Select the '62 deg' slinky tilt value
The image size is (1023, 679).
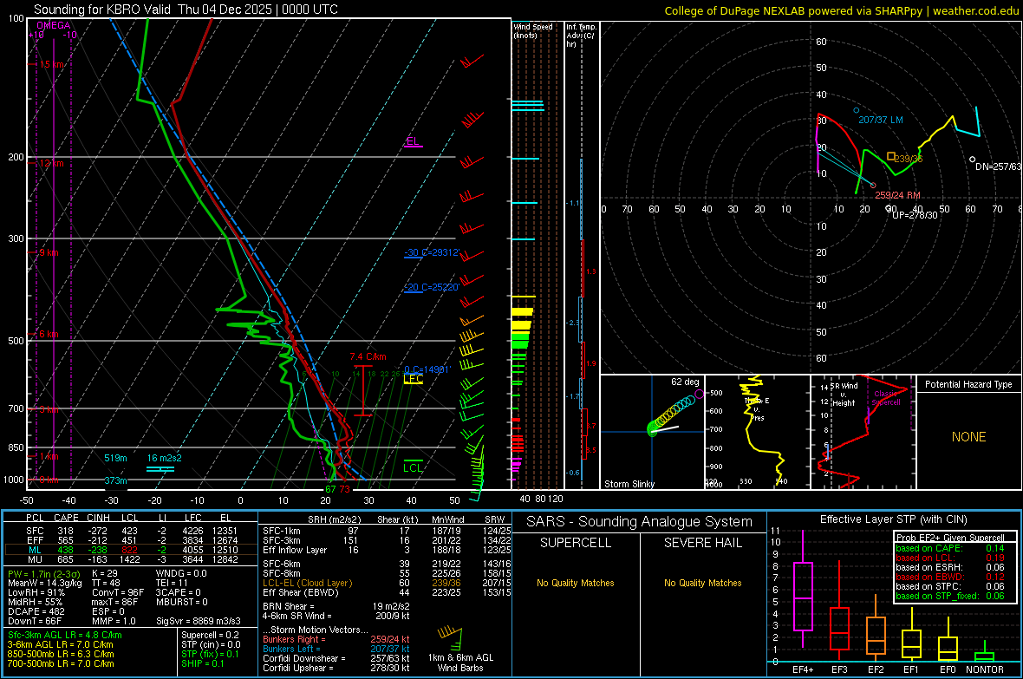(x=685, y=382)
